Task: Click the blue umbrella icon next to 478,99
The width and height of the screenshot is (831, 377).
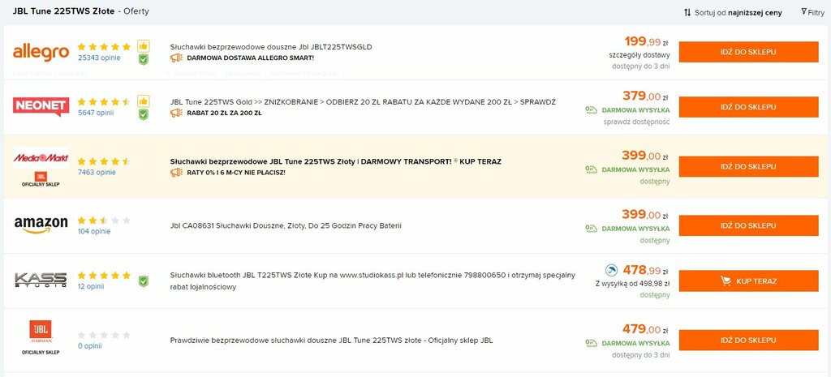Action: click(x=612, y=271)
